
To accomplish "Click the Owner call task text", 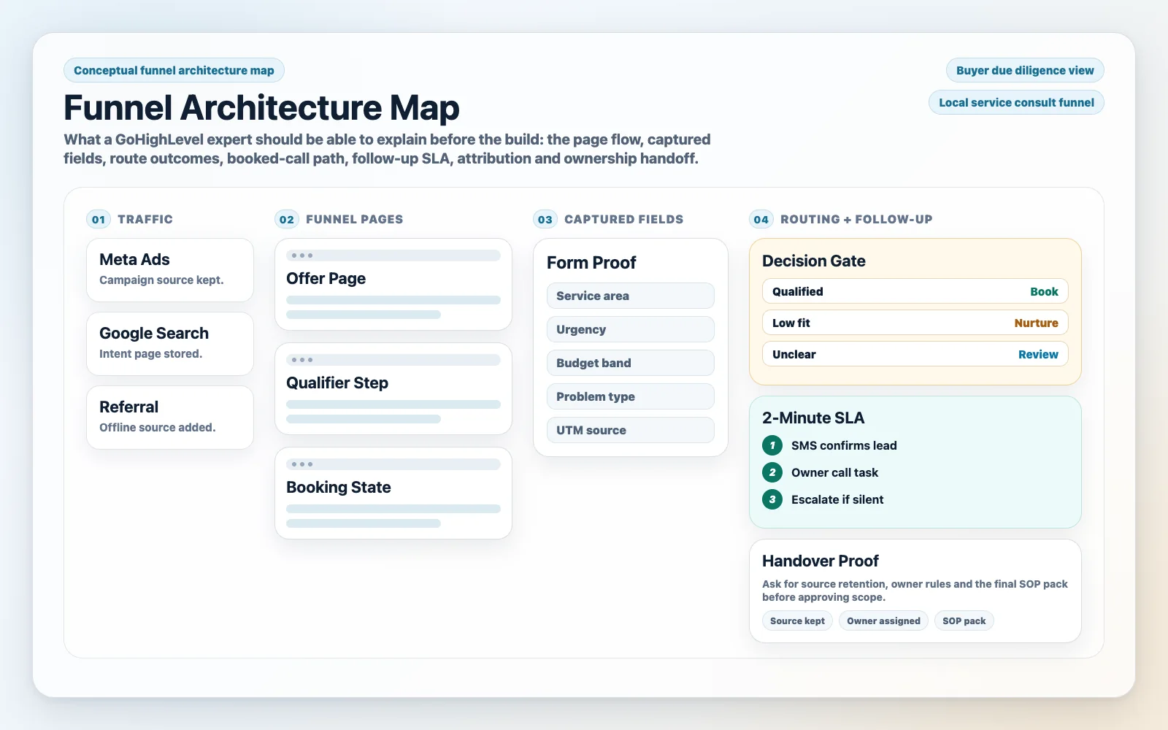I will click(834, 472).
